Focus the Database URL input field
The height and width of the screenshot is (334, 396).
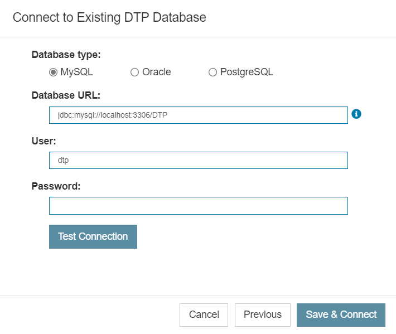pos(199,115)
